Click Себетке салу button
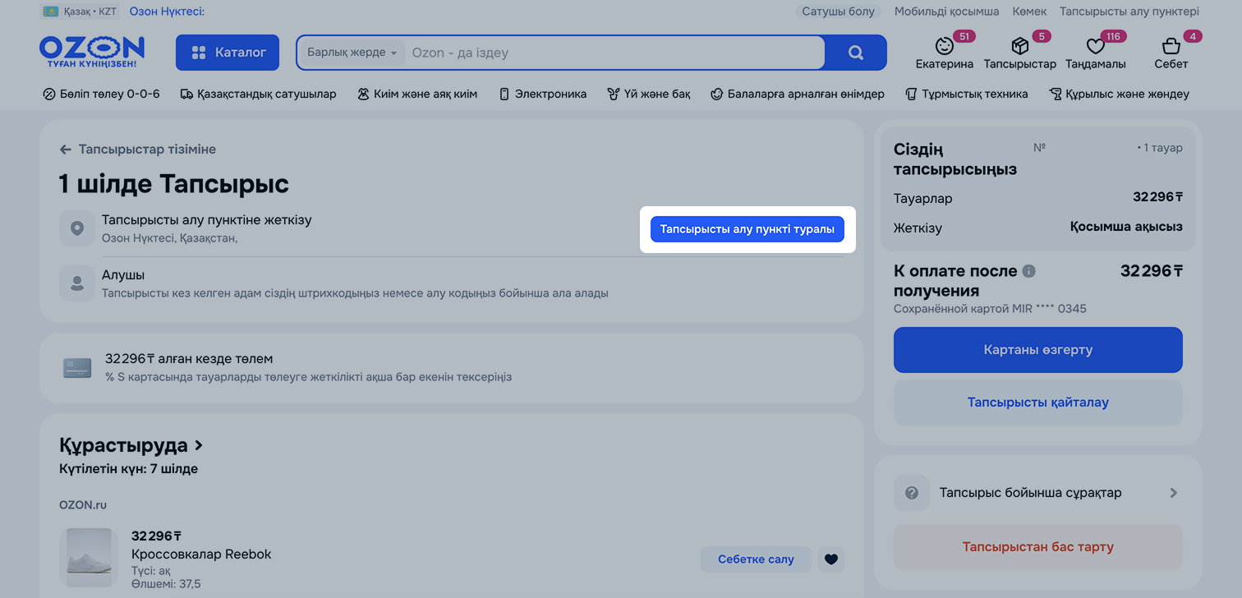The width and height of the screenshot is (1242, 598). 756,559
